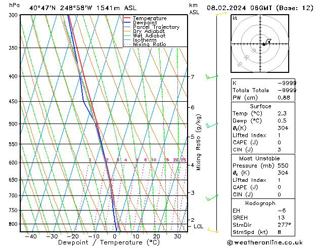Click the wind barb at 400 hPa

pyautogui.click(x=210, y=76)
